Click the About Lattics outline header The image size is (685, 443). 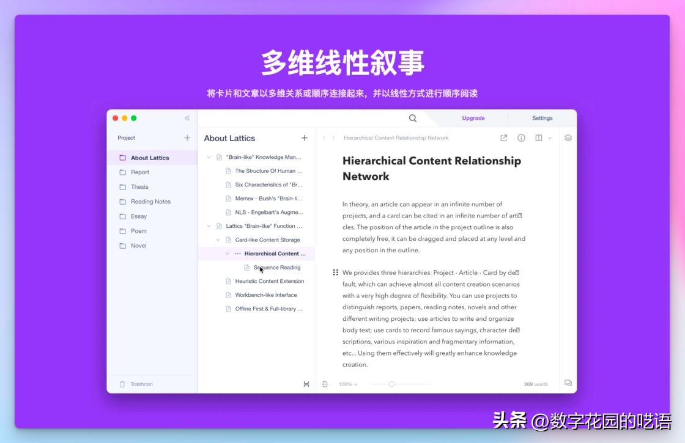229,138
